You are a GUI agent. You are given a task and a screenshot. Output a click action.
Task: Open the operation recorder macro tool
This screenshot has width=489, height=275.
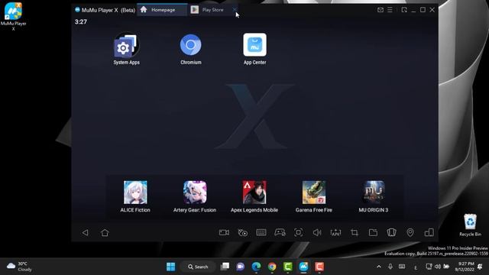pyautogui.click(x=243, y=232)
